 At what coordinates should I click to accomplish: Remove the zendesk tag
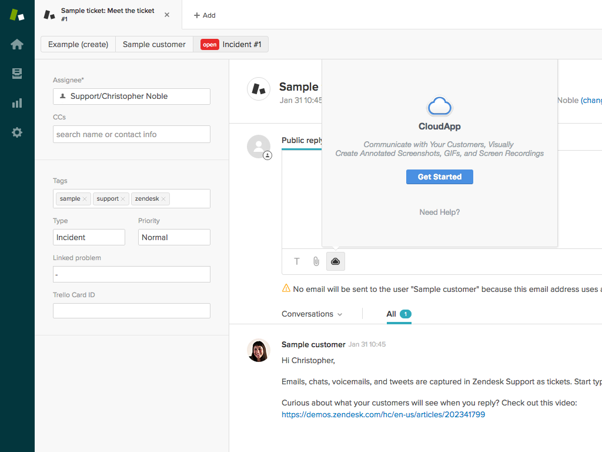pos(163,198)
